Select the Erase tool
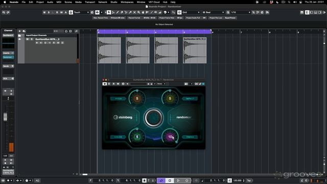The image size is (327, 184). tap(122, 12)
